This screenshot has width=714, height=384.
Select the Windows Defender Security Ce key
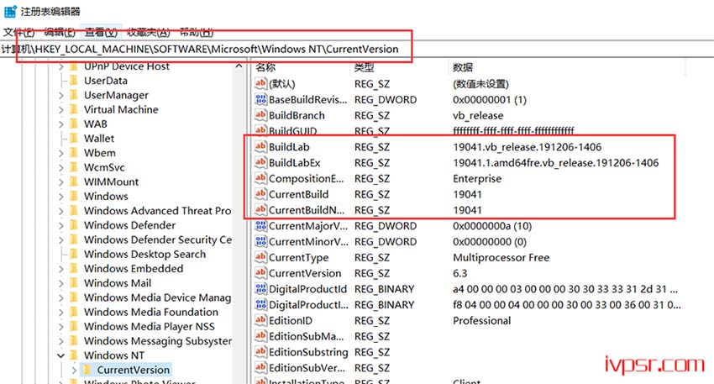point(158,239)
